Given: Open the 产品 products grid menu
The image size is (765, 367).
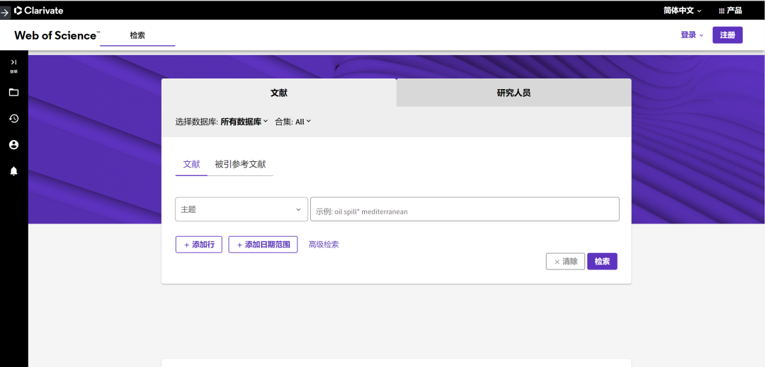Looking at the screenshot, I should 730,10.
